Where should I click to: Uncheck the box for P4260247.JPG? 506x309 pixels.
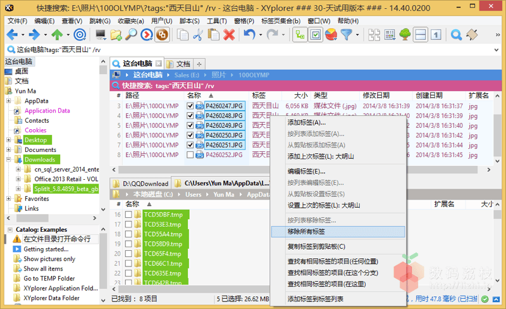click(190, 106)
